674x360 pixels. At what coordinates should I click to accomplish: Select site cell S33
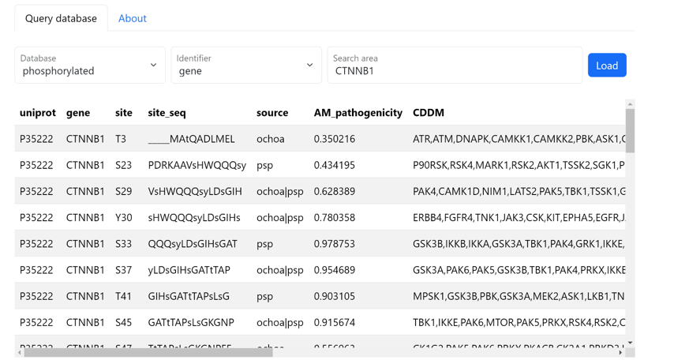click(123, 244)
